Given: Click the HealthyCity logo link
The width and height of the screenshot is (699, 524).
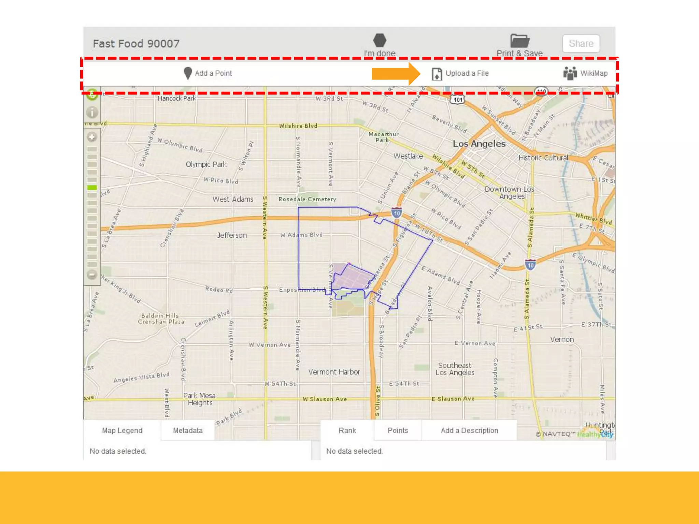Looking at the screenshot, I should click(595, 434).
